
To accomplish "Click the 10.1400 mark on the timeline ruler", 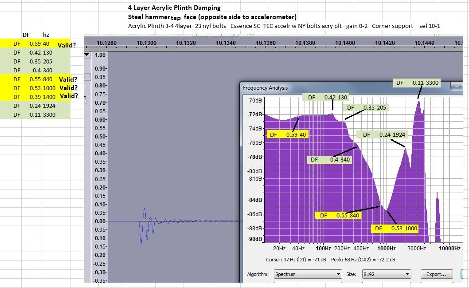I will pos(345,43).
